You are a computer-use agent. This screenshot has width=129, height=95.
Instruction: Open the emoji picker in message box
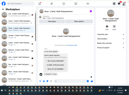point(88,81)
